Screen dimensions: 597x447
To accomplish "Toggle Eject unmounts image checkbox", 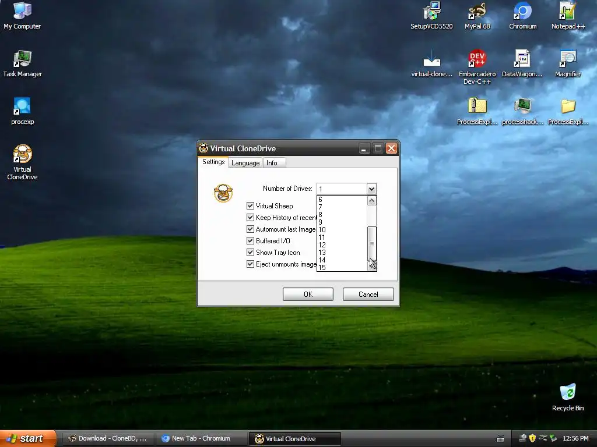I will (x=250, y=264).
